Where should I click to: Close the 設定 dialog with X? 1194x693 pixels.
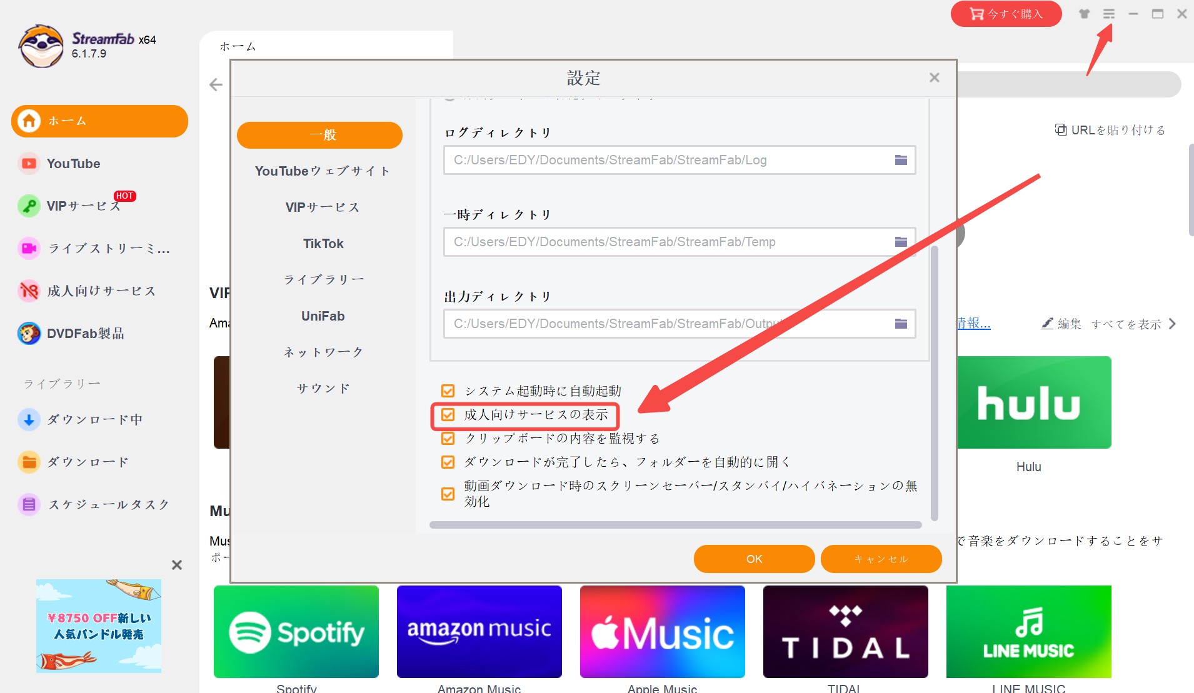(935, 77)
